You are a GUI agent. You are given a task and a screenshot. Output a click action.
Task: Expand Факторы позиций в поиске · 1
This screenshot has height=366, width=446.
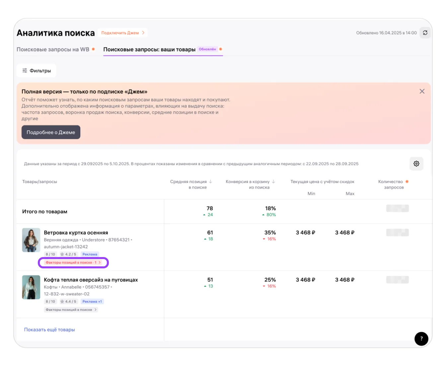click(73, 263)
